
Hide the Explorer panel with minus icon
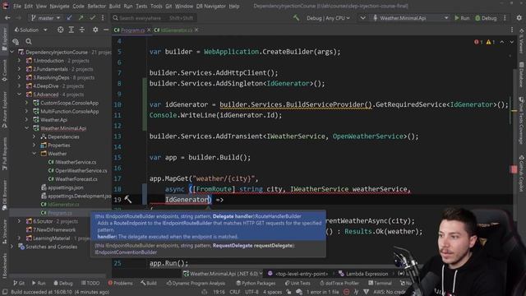(x=106, y=30)
